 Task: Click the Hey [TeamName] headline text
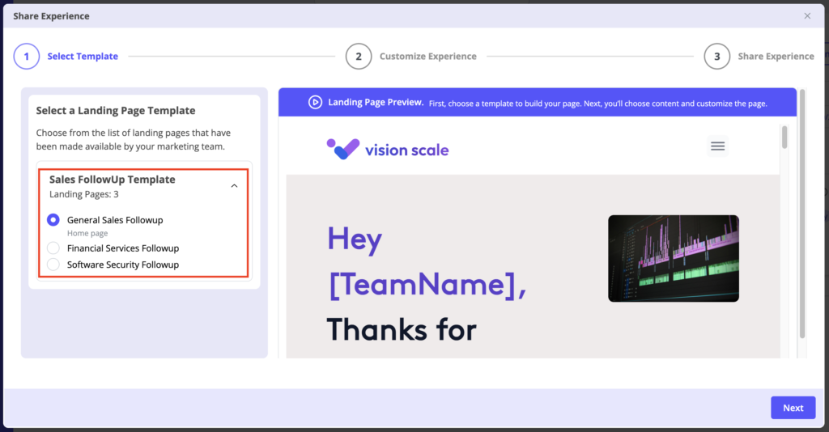point(426,263)
